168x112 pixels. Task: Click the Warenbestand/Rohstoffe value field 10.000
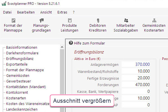(x=136, y=71)
